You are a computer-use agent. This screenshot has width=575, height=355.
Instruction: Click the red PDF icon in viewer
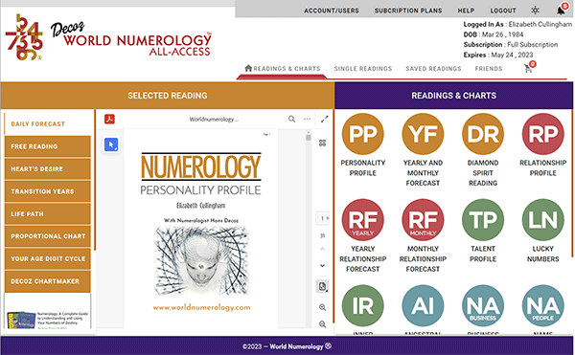(109, 120)
